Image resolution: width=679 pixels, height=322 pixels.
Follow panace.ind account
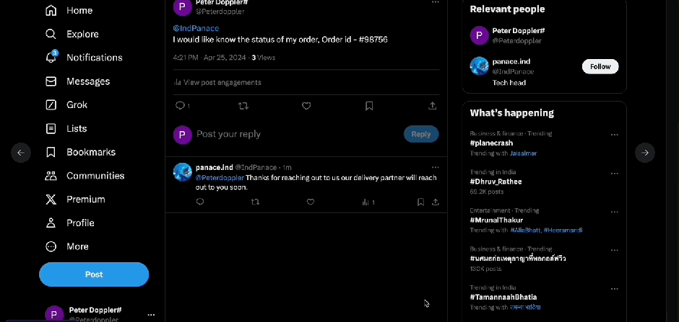(x=600, y=66)
